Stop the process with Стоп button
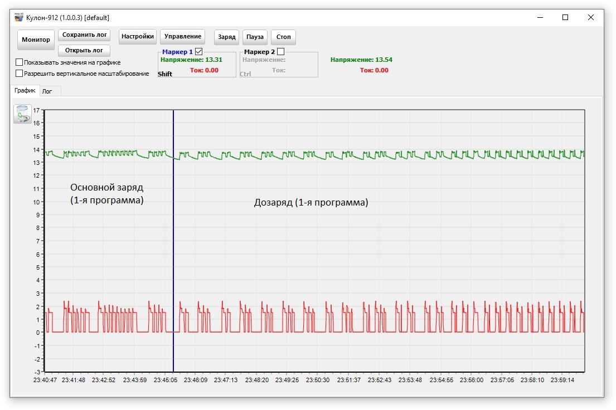This screenshot has height=410, width=616. point(284,37)
